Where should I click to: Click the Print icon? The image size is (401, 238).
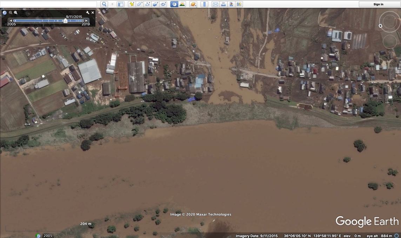tap(223, 4)
